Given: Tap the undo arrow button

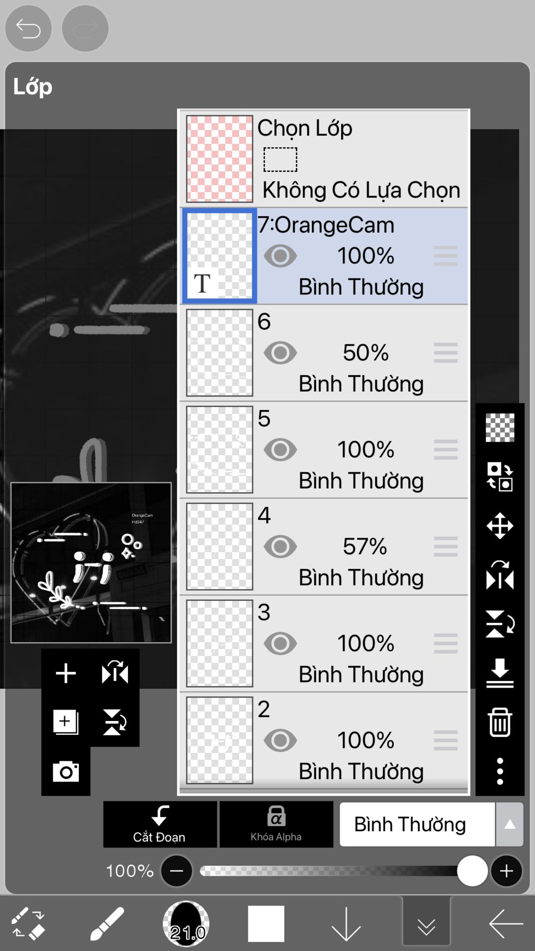Looking at the screenshot, I should coord(28,28).
